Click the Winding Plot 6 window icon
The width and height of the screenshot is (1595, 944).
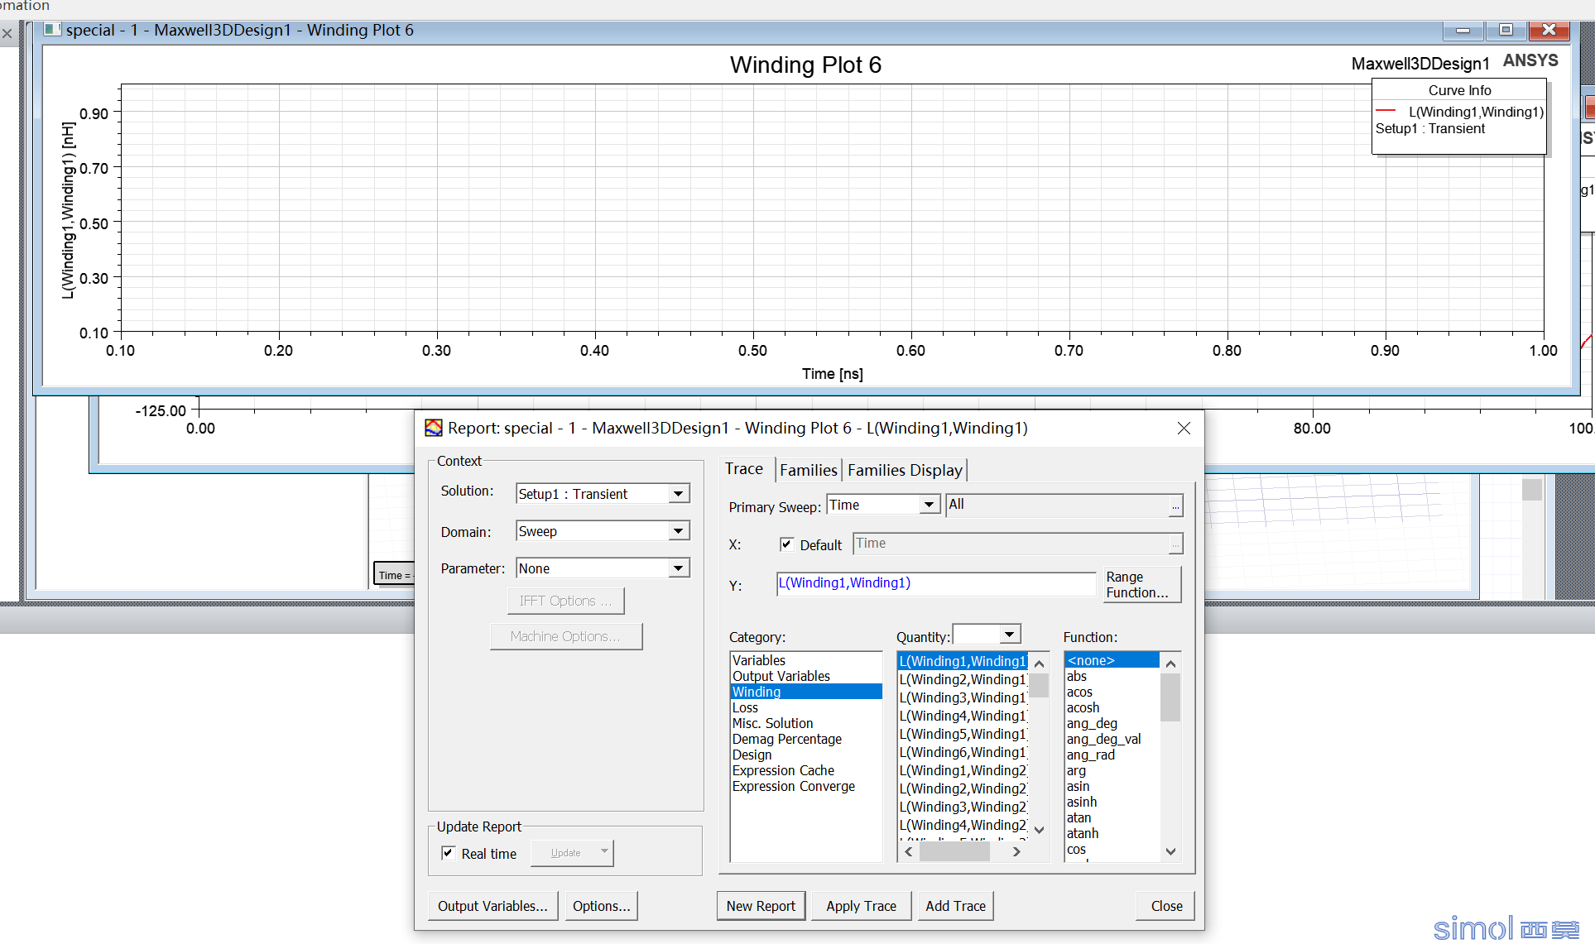tap(52, 30)
